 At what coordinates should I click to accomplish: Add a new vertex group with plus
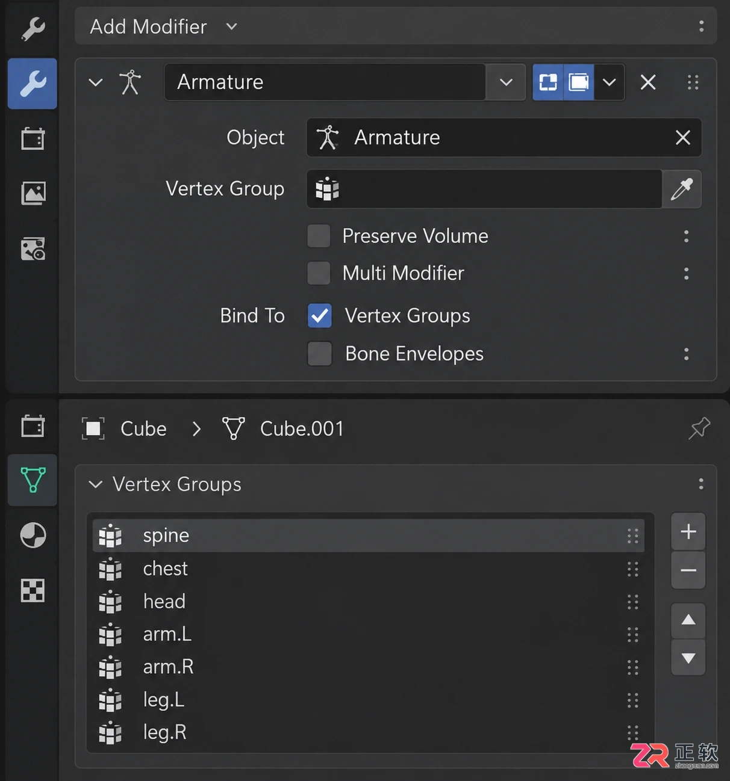[688, 531]
